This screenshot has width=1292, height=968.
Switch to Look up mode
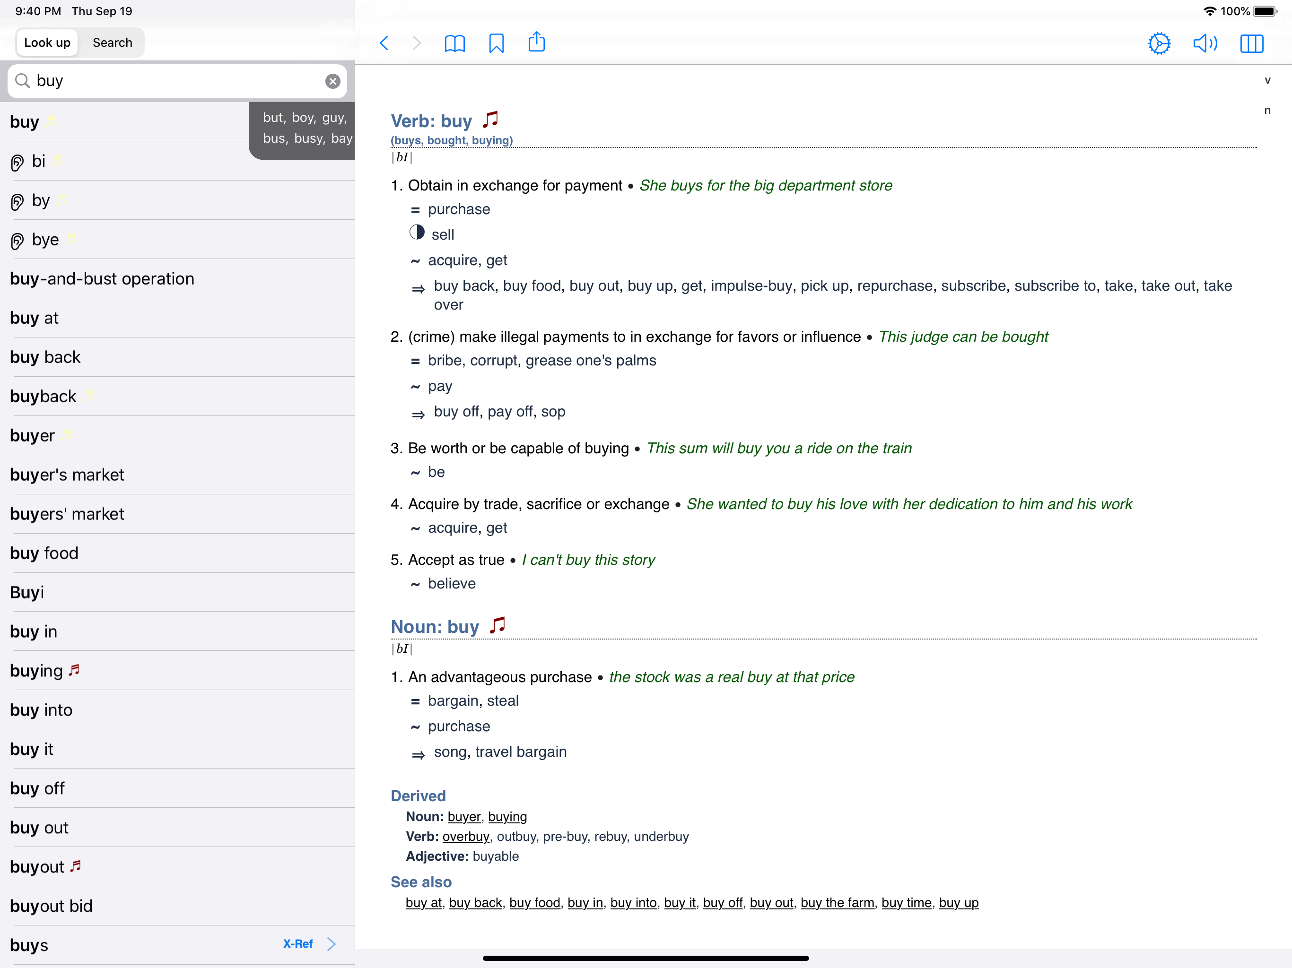(47, 43)
